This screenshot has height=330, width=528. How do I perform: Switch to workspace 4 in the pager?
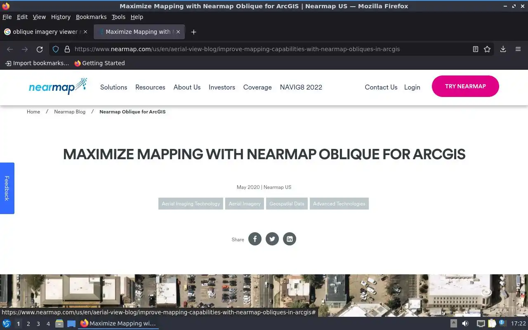(48, 324)
